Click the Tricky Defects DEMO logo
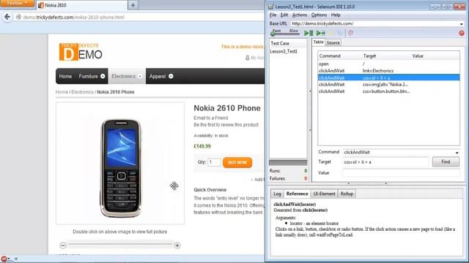This screenshot has height=263, width=469. [81, 52]
